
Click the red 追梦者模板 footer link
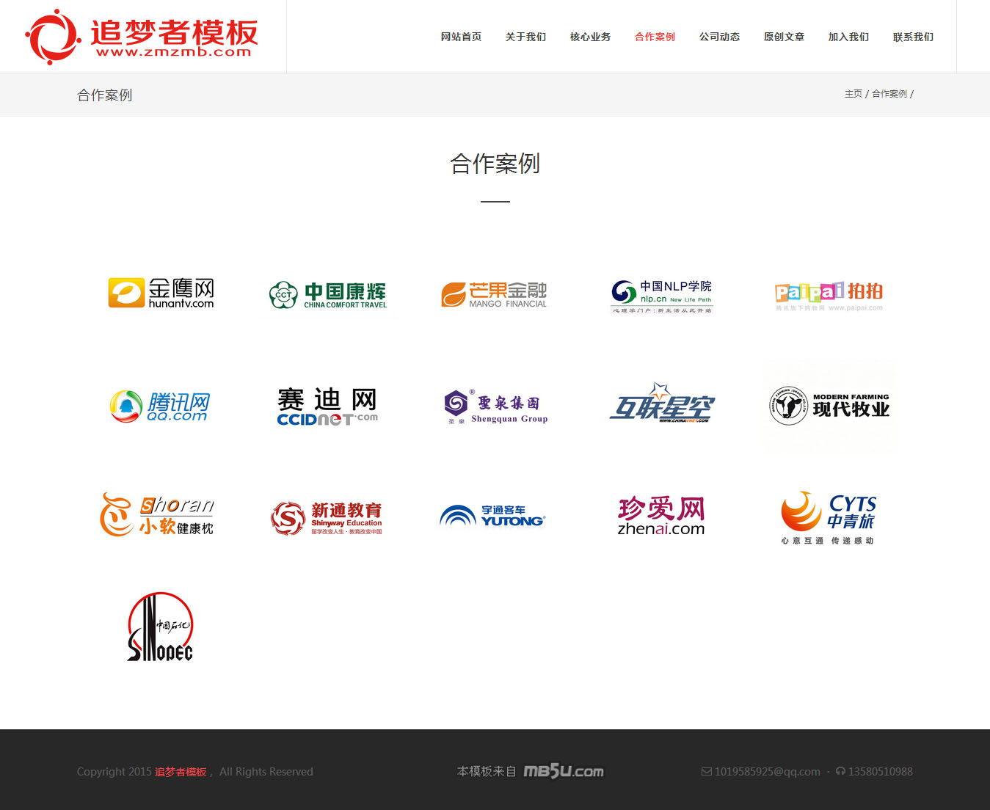point(181,772)
